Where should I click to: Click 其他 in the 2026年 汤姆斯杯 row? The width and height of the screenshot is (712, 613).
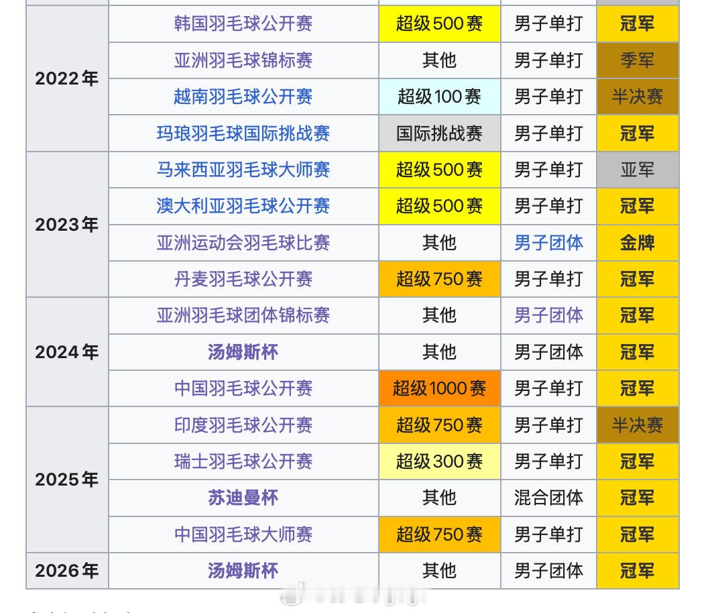click(x=440, y=571)
